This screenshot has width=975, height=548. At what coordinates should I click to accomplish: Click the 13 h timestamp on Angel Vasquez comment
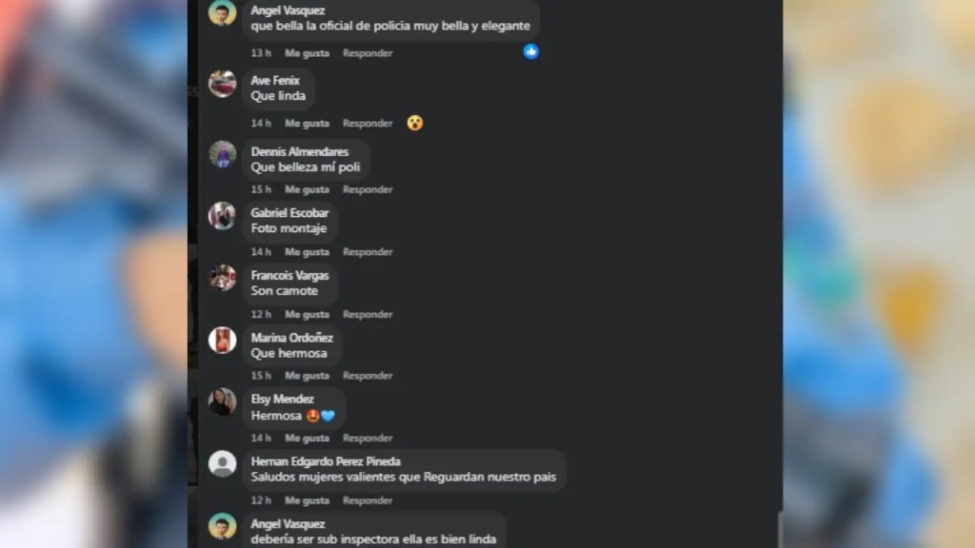click(261, 53)
